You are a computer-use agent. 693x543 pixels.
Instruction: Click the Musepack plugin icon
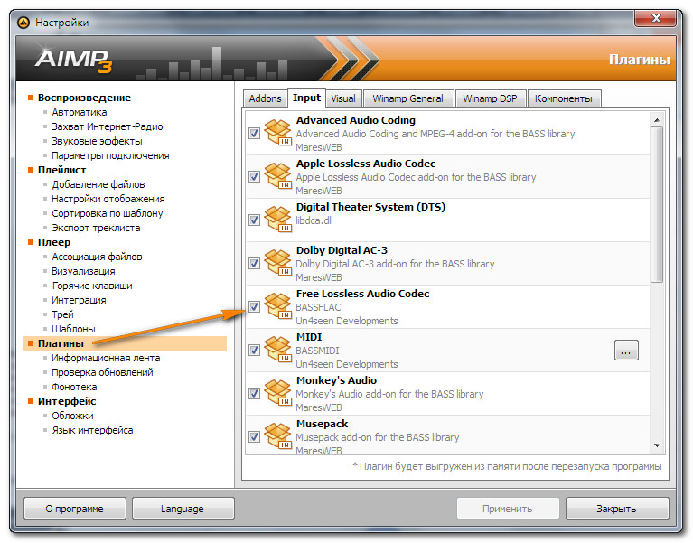278,436
